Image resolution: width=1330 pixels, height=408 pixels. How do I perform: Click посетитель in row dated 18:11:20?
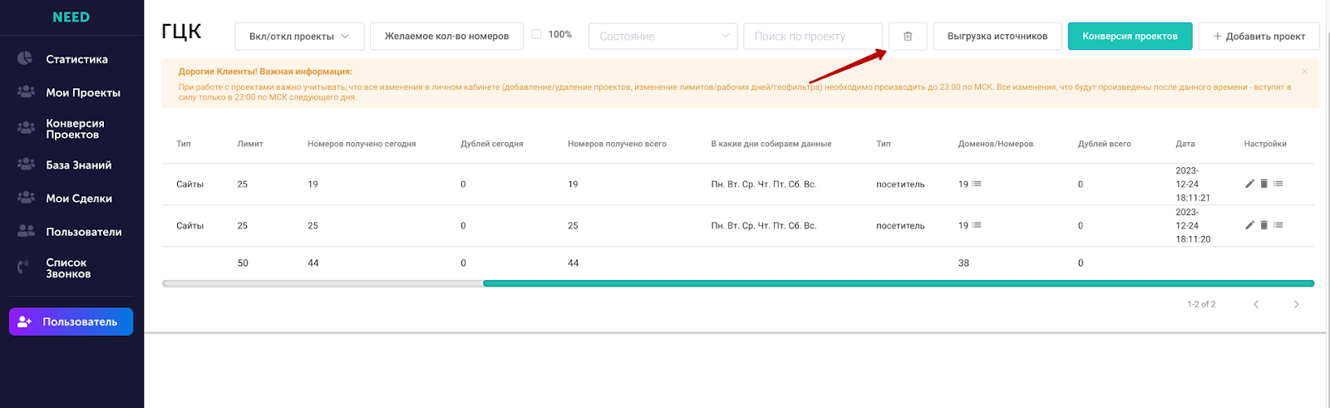(900, 226)
